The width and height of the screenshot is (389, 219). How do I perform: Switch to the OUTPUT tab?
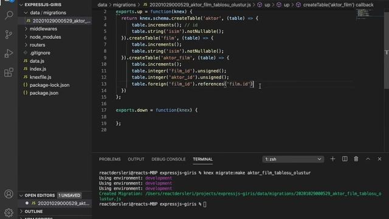click(136, 159)
